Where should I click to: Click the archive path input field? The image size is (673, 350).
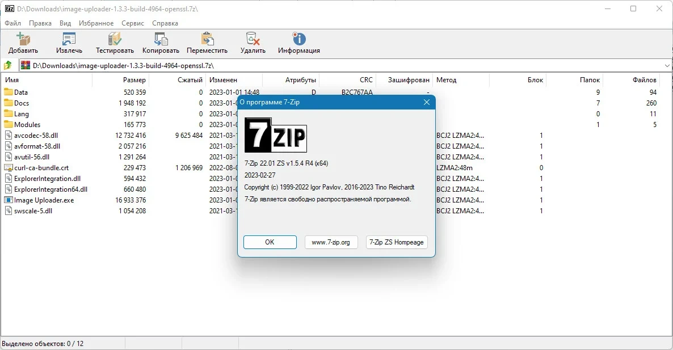[346, 66]
